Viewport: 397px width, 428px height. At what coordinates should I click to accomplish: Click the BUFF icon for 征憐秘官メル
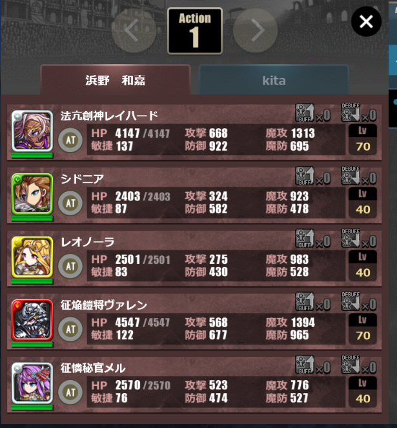point(305,365)
